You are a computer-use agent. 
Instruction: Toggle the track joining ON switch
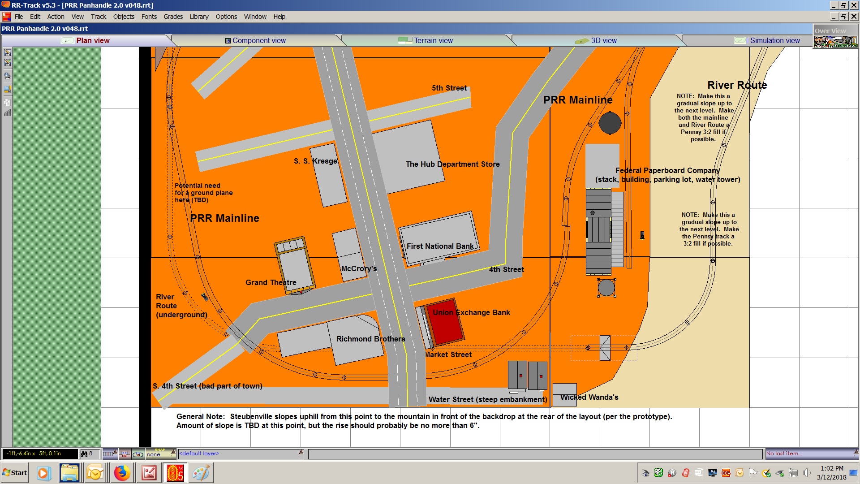coord(124,454)
